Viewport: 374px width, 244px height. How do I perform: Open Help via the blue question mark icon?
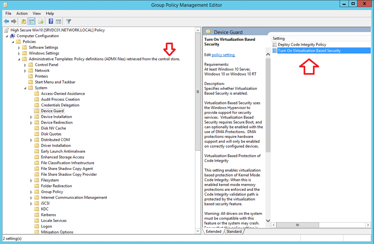(51, 22)
